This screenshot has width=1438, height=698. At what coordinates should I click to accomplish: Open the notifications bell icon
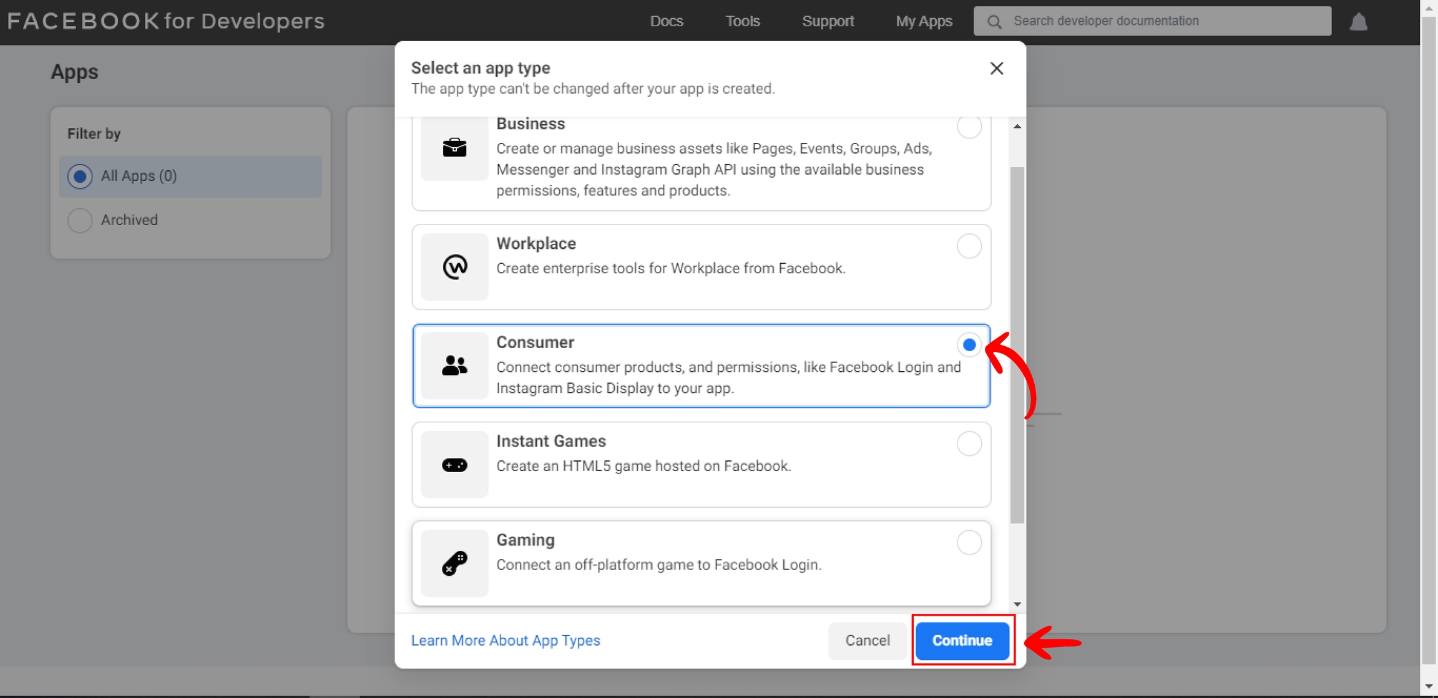point(1358,22)
